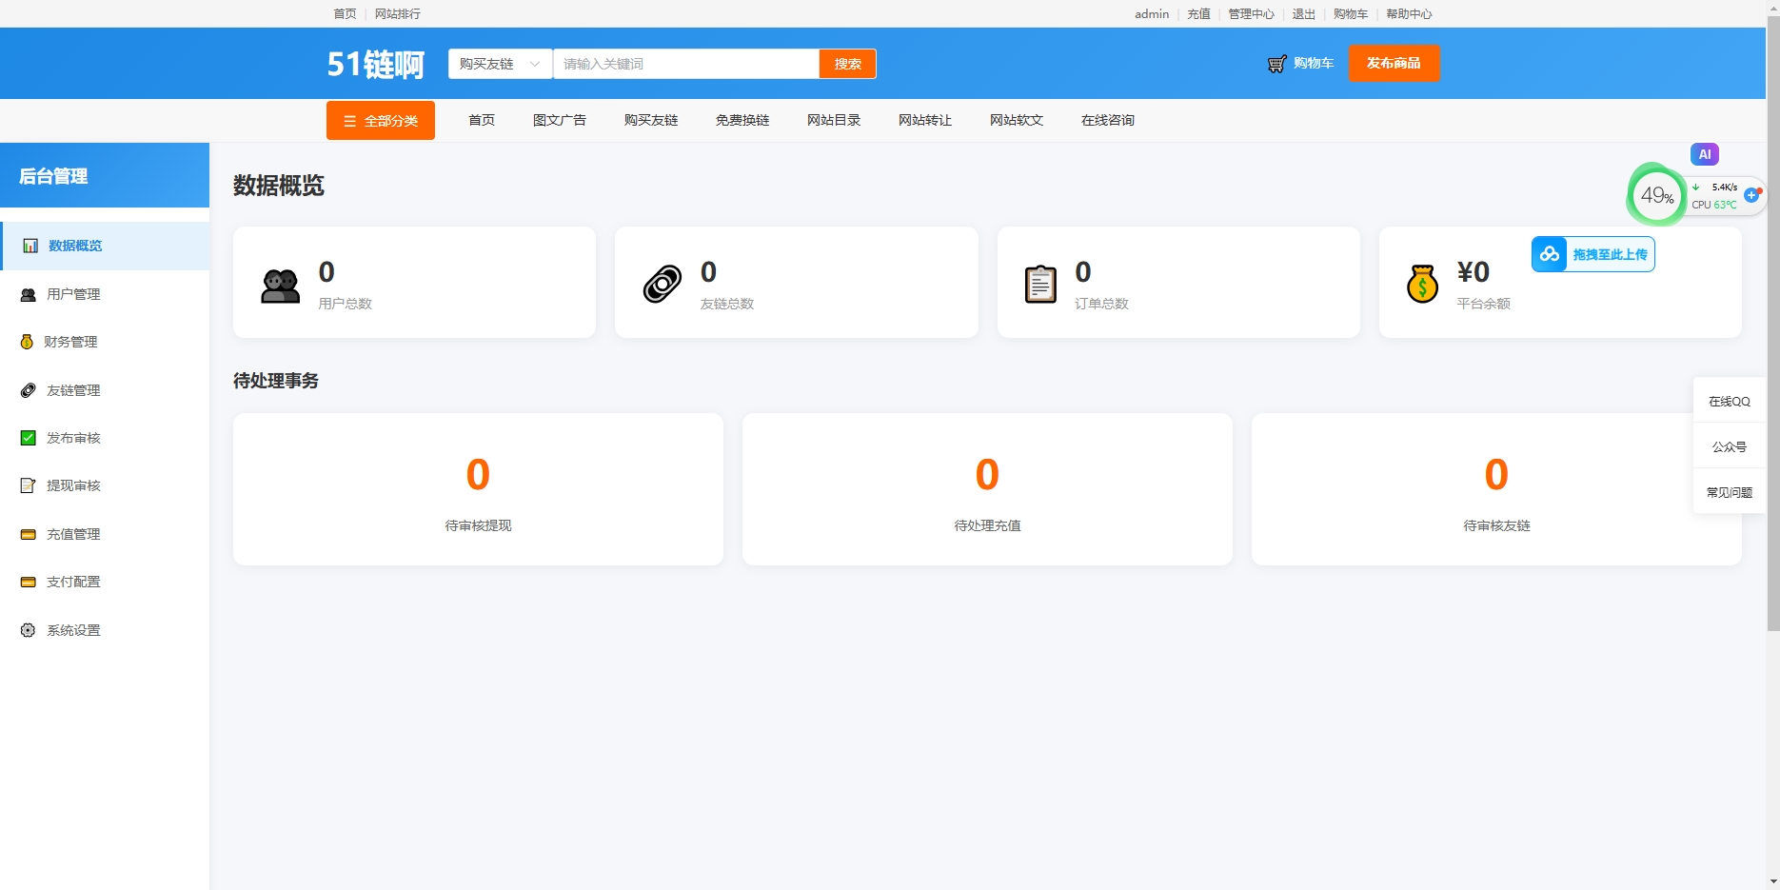Click the hamburger icon in 全部分类 button

click(349, 121)
